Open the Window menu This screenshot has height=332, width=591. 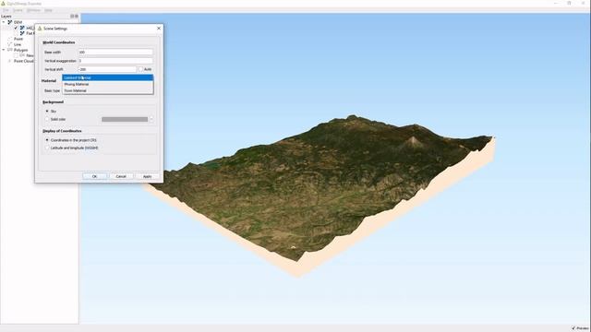pos(33,10)
